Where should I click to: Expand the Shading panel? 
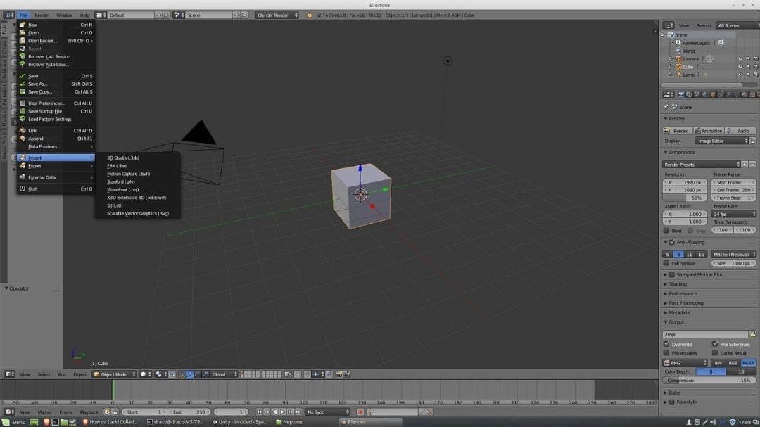pyautogui.click(x=677, y=284)
